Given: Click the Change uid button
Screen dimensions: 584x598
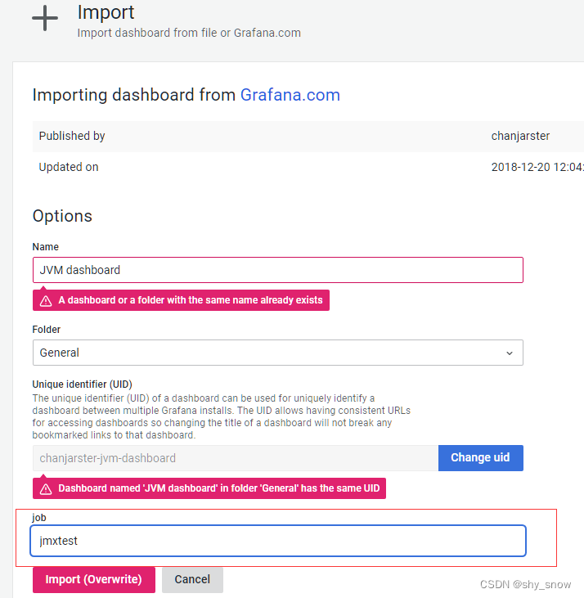Looking at the screenshot, I should point(480,457).
